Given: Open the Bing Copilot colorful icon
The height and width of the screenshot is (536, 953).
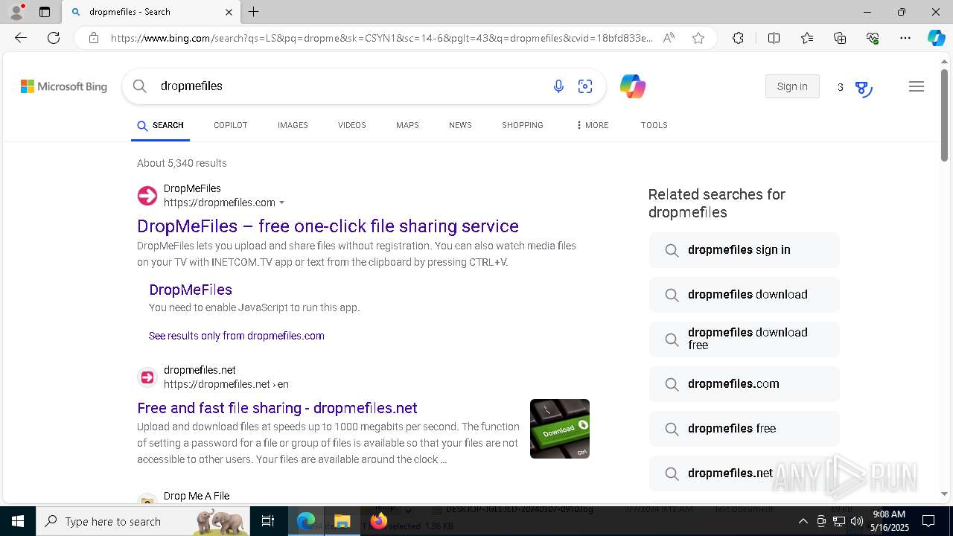Looking at the screenshot, I should [x=633, y=86].
